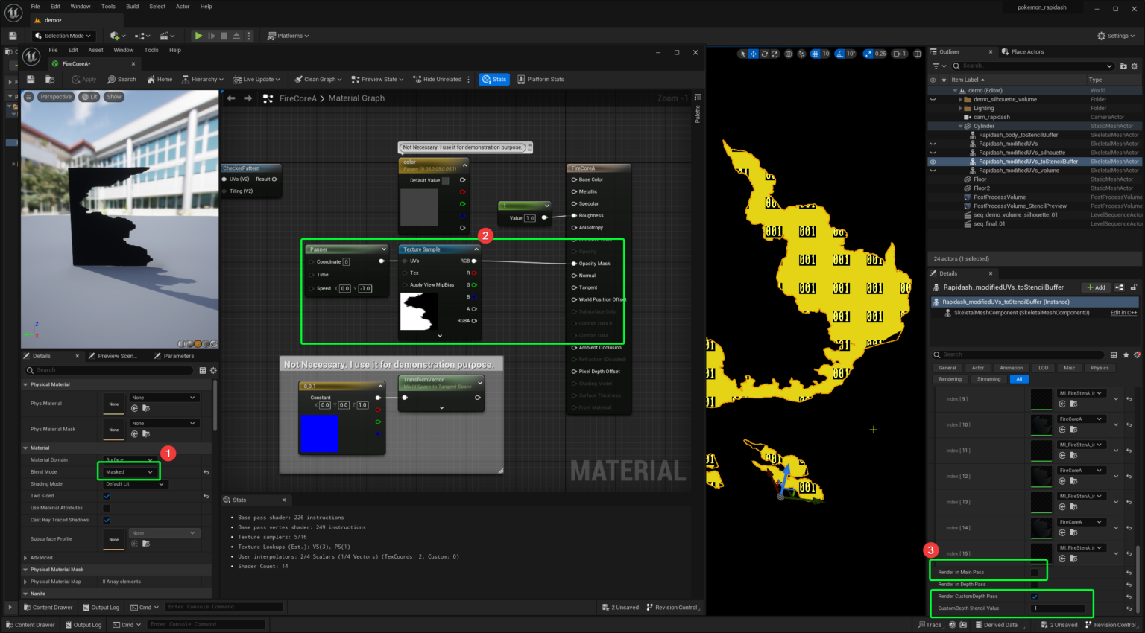The image size is (1145, 633).
Task: Switch to the Place Actors tab
Action: [x=1026, y=52]
